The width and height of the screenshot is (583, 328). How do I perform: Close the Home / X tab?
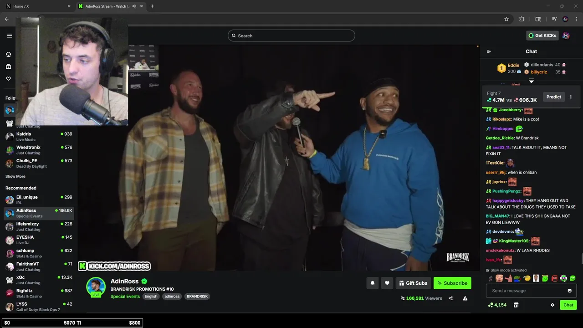(69, 6)
